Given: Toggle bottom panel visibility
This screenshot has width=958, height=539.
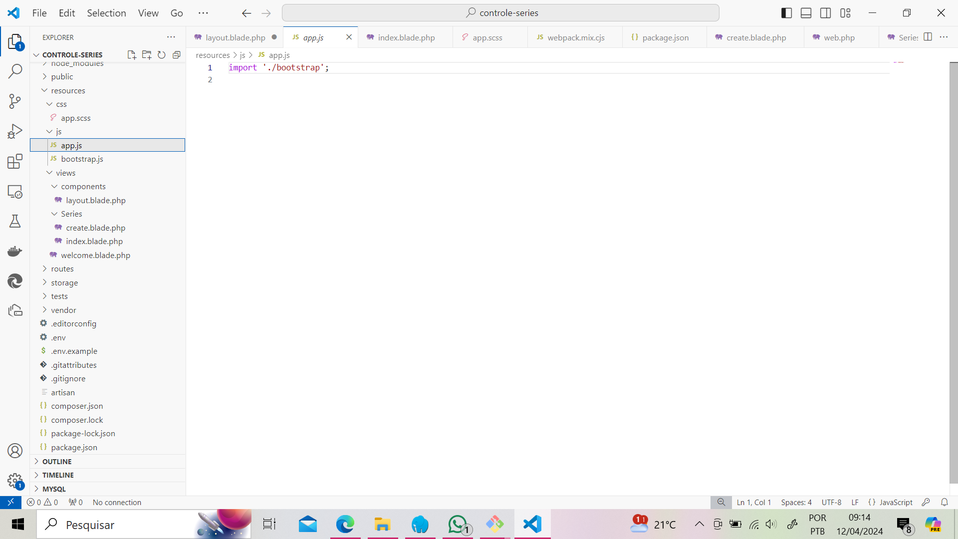Looking at the screenshot, I should [806, 13].
